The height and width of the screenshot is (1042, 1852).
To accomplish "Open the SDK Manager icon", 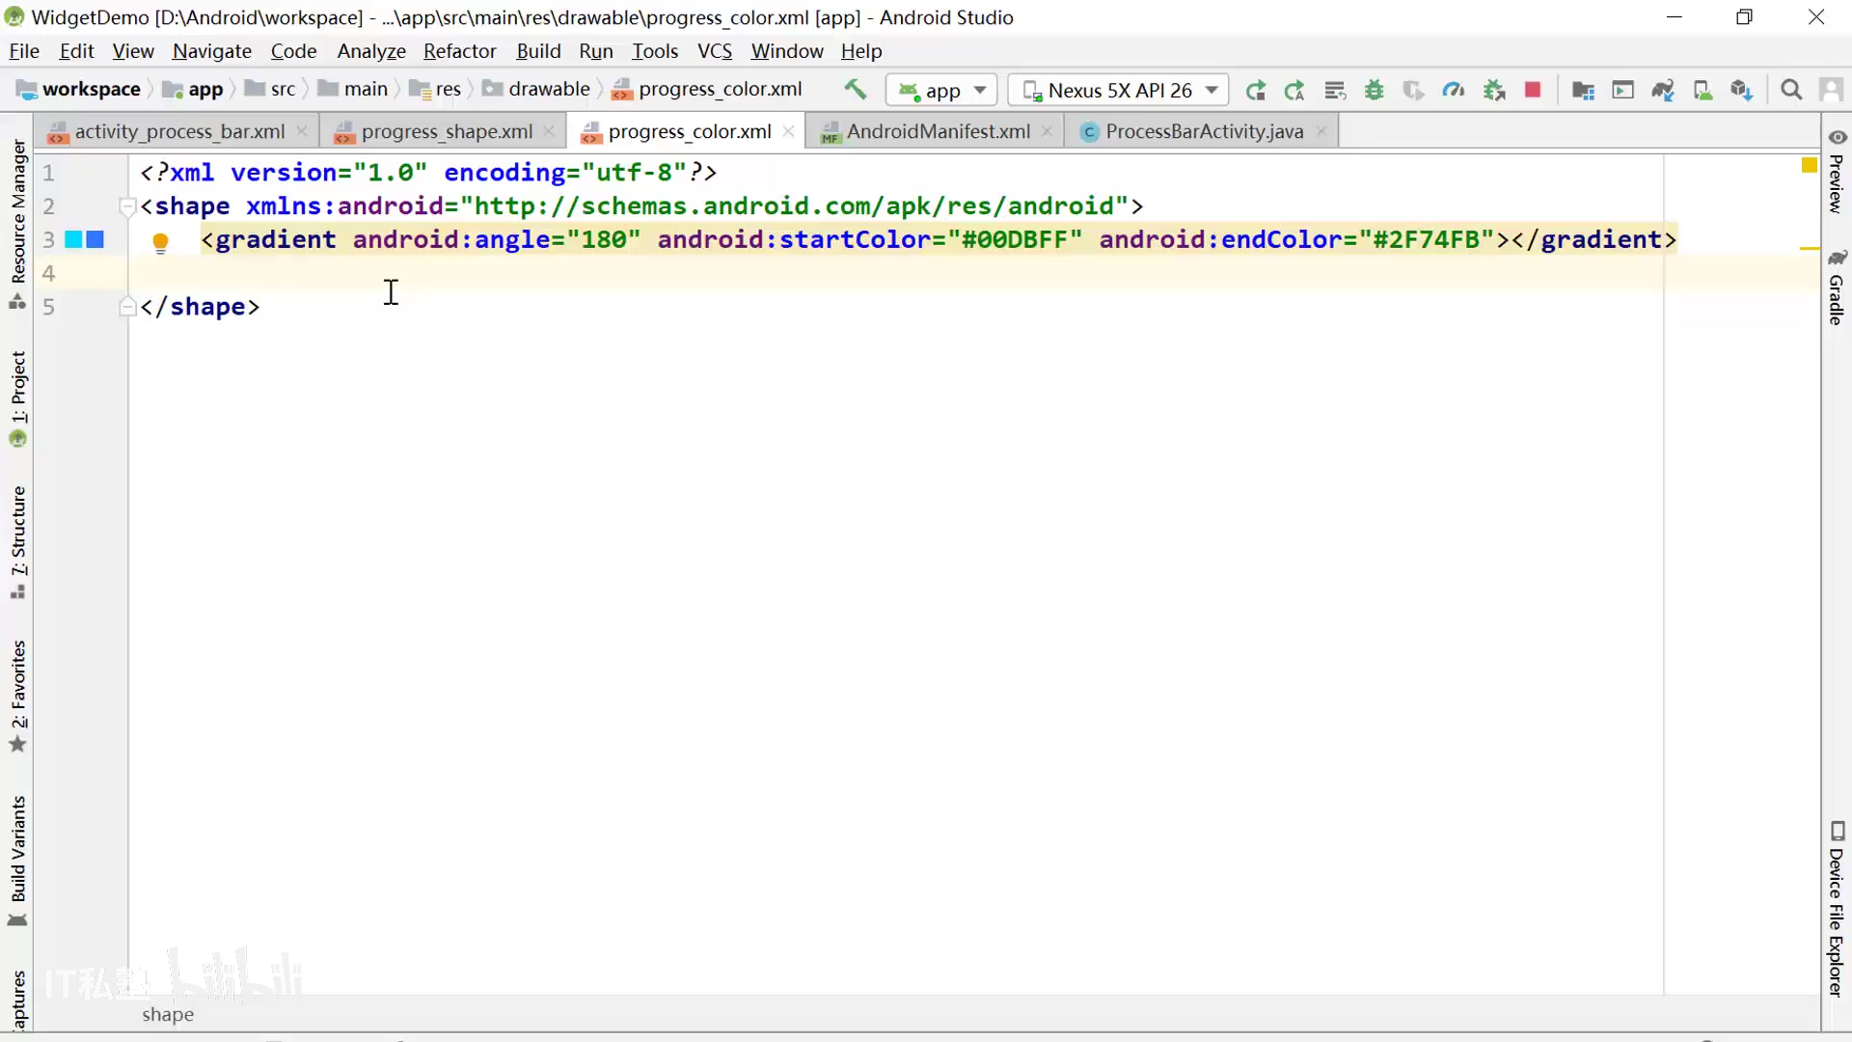I will [1741, 90].
